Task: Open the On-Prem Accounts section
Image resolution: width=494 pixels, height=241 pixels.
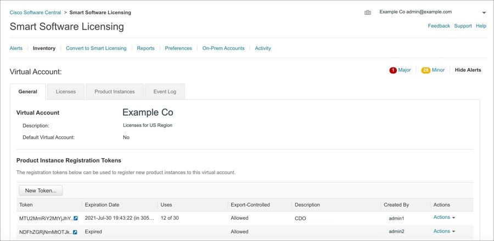Action: 223,48
